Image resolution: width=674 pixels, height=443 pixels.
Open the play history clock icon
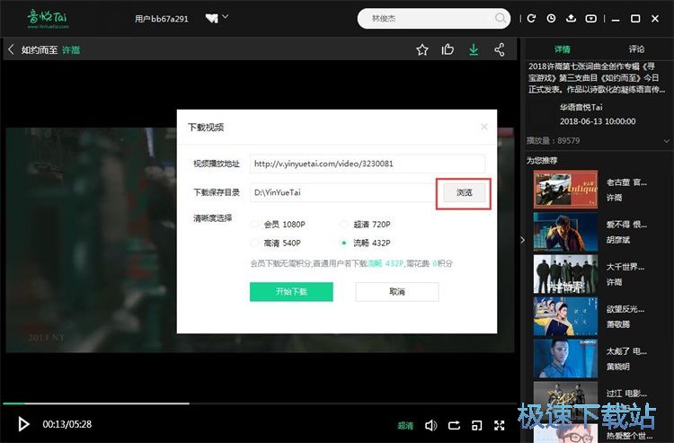551,18
